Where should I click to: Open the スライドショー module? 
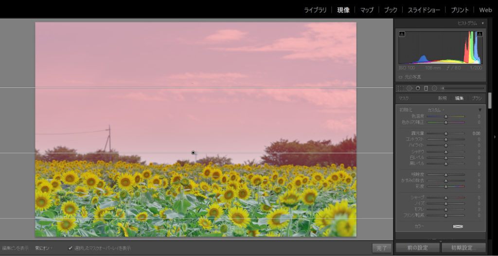tap(424, 10)
